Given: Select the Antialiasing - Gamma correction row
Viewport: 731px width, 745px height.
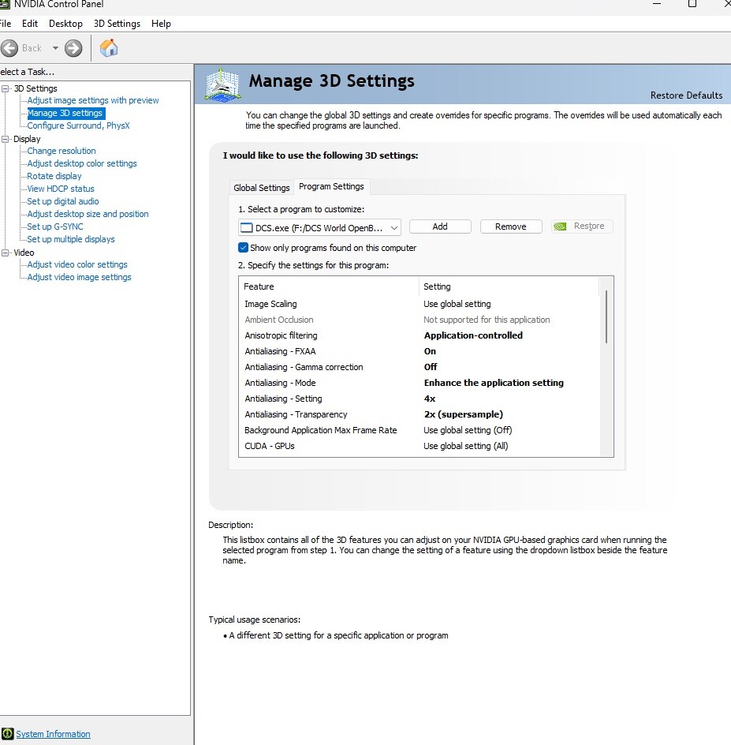Looking at the screenshot, I should [x=420, y=367].
